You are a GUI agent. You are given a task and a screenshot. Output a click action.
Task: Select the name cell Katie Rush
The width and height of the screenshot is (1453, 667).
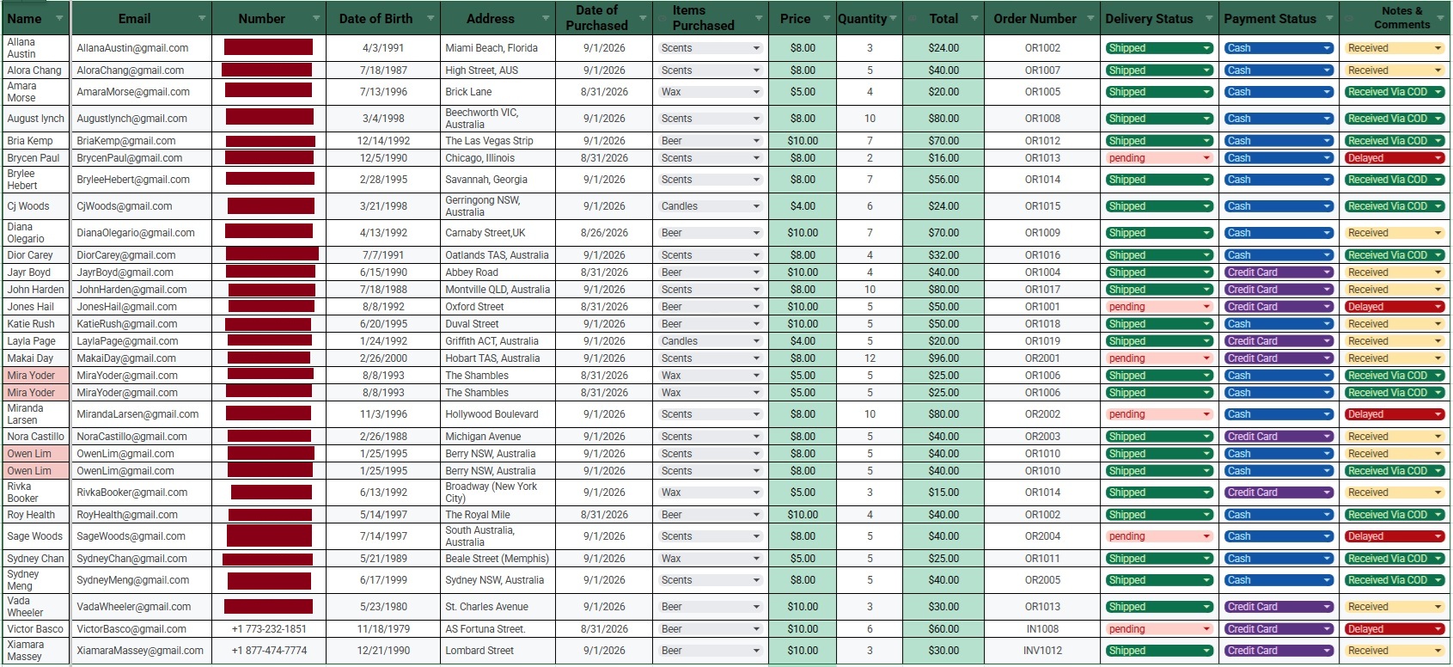pyautogui.click(x=36, y=324)
